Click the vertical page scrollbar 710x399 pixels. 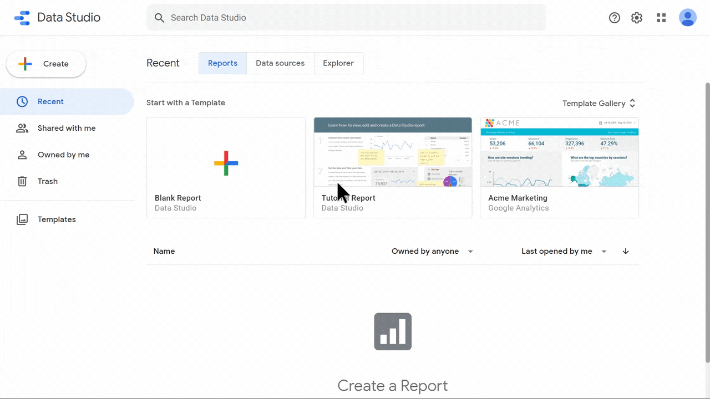[707, 222]
